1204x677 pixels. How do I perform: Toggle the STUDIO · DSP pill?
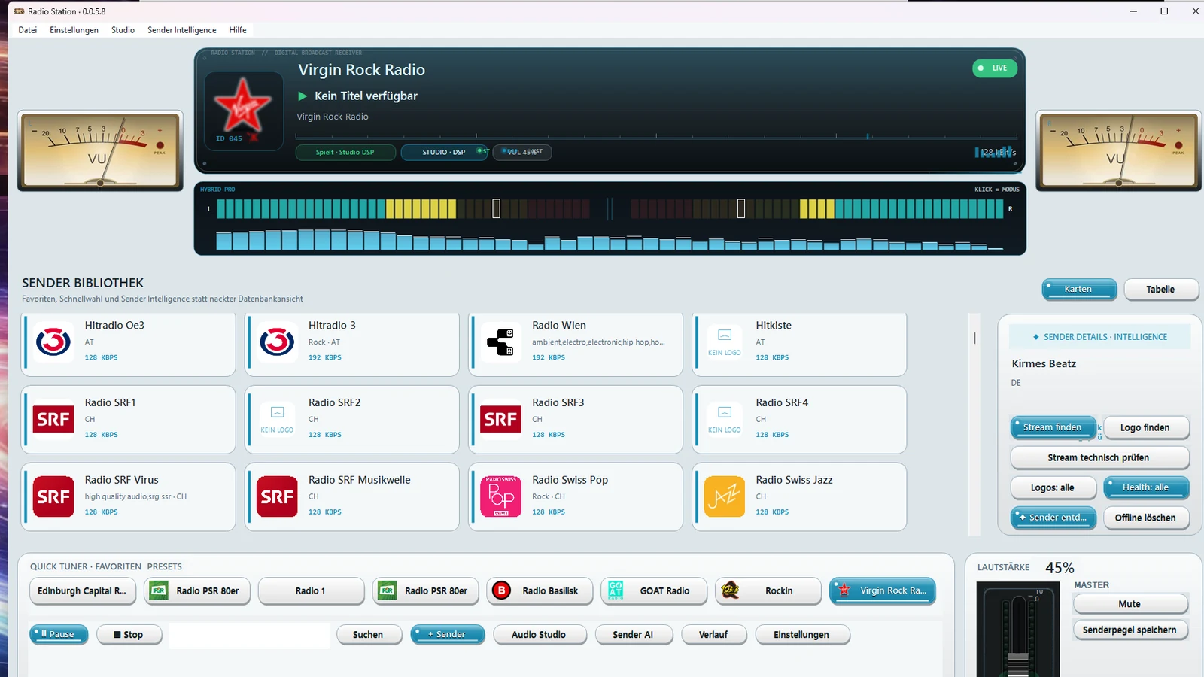(444, 152)
